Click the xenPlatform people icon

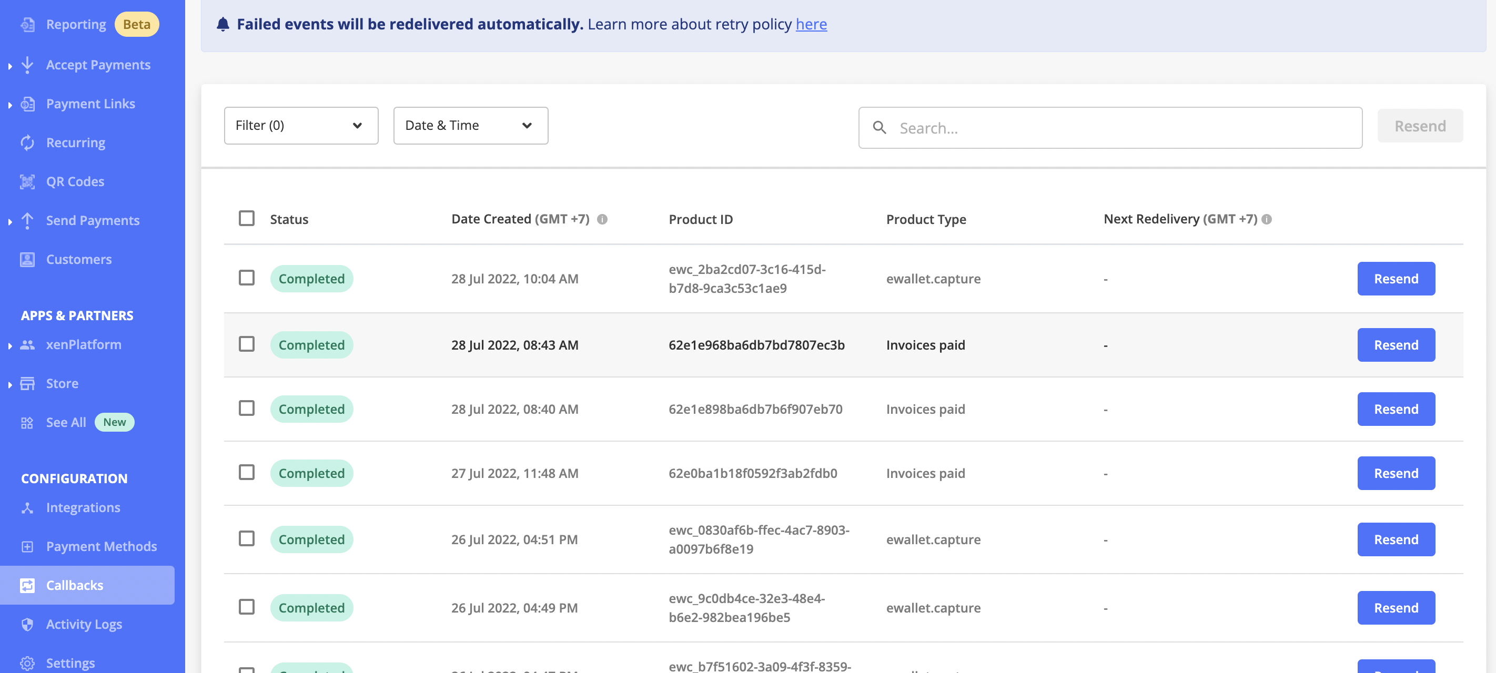pyautogui.click(x=27, y=345)
